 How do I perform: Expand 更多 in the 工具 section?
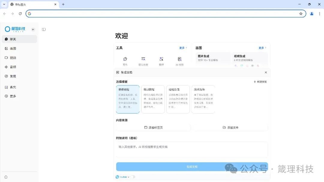(x=183, y=48)
